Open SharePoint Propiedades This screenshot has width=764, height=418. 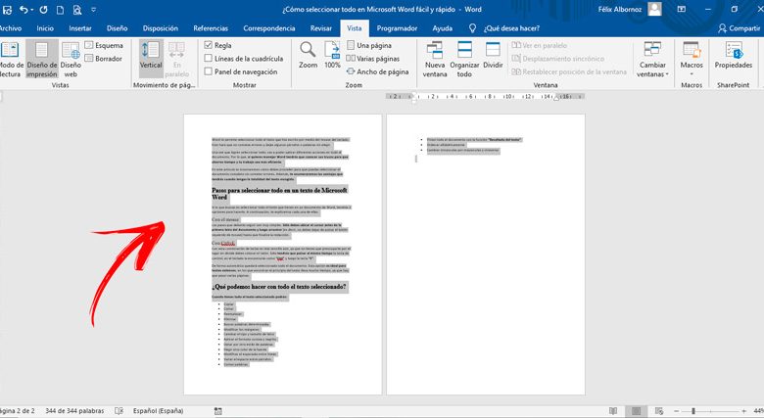(734, 55)
